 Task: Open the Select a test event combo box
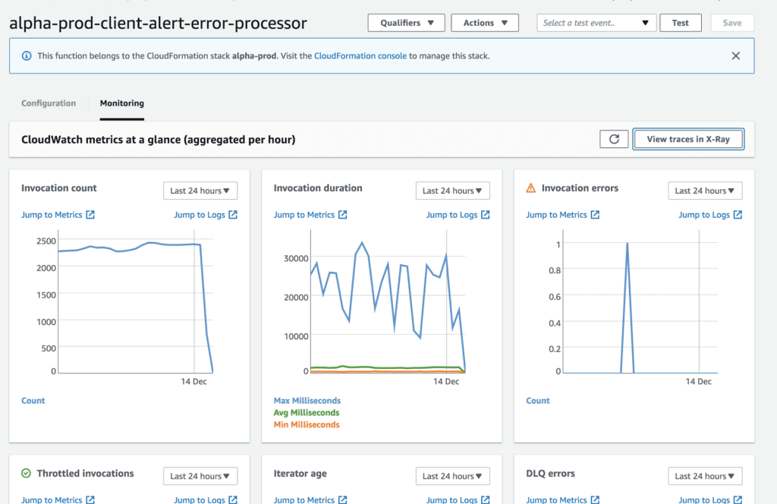click(596, 23)
